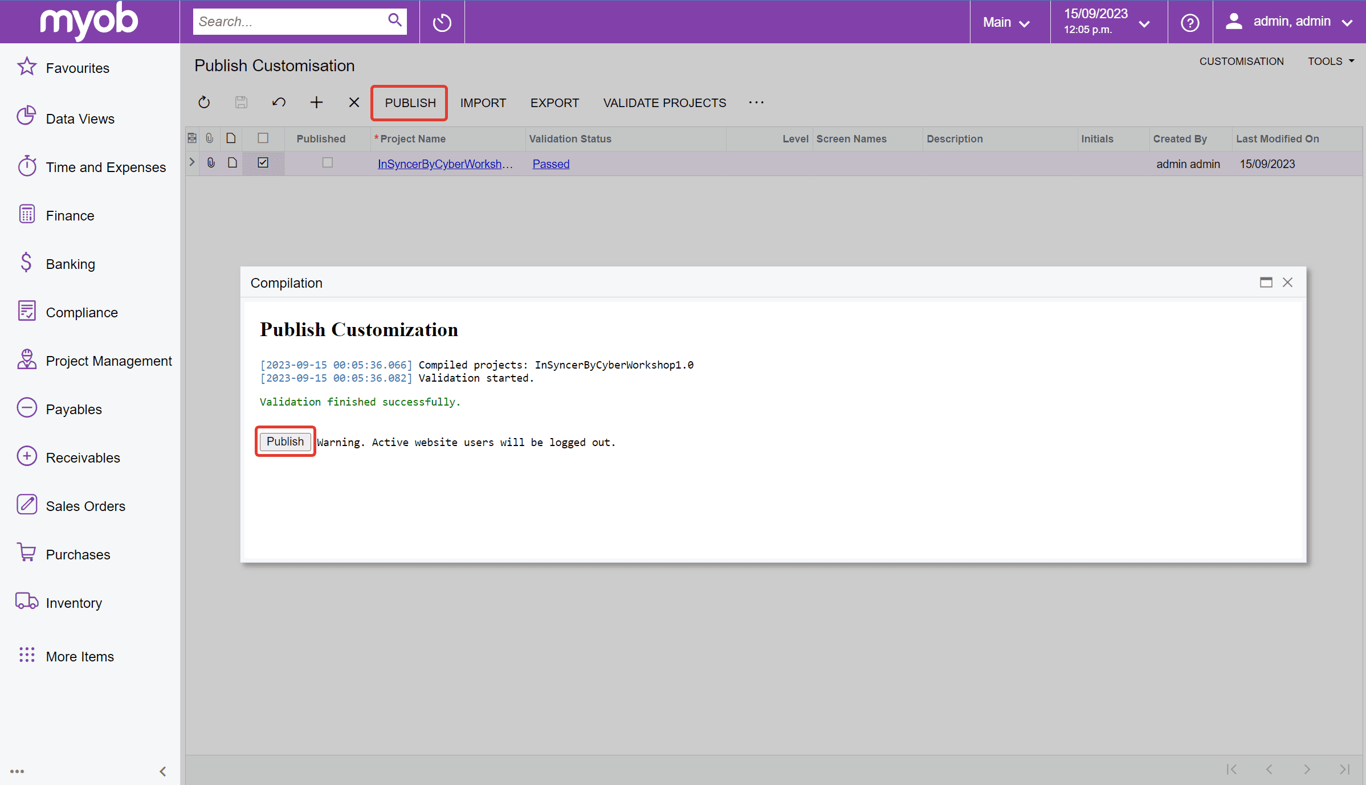Click the grid settings column header icon

click(192, 138)
